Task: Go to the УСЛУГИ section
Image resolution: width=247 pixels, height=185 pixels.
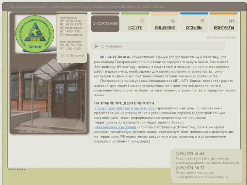Action: click(x=135, y=27)
